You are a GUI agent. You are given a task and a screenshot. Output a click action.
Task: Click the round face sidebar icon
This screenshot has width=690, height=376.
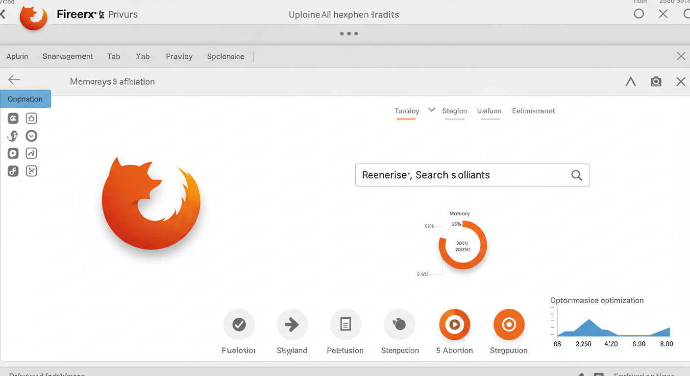tap(31, 136)
